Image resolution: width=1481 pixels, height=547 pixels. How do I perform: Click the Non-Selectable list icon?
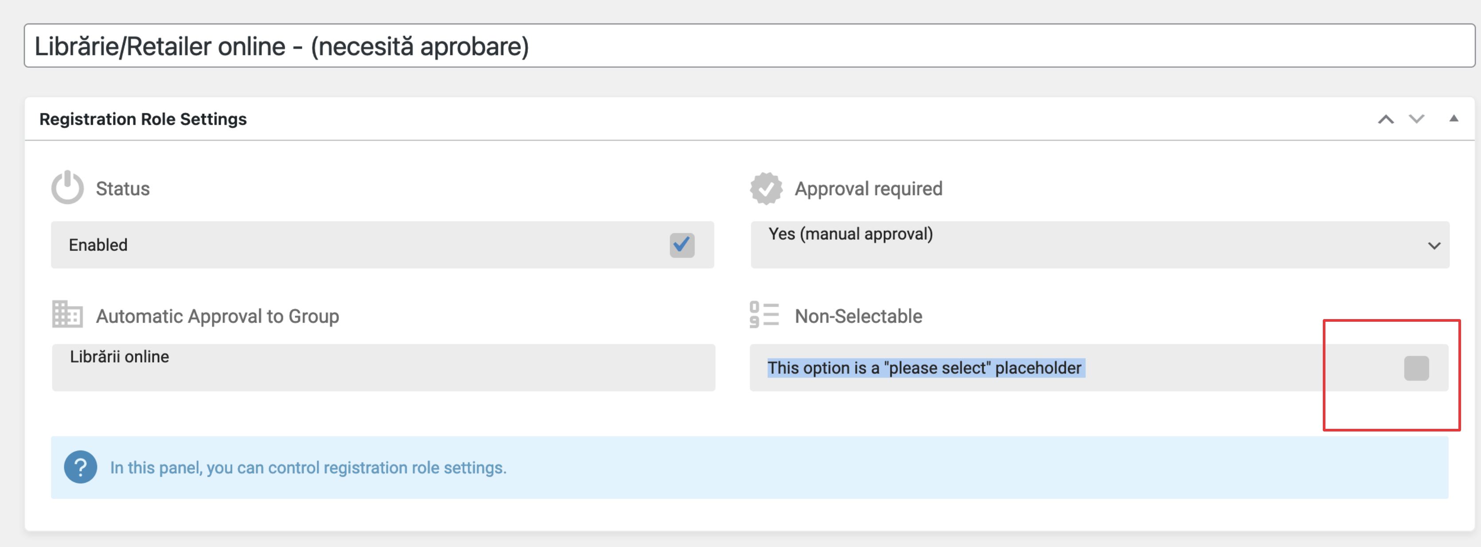(x=764, y=315)
